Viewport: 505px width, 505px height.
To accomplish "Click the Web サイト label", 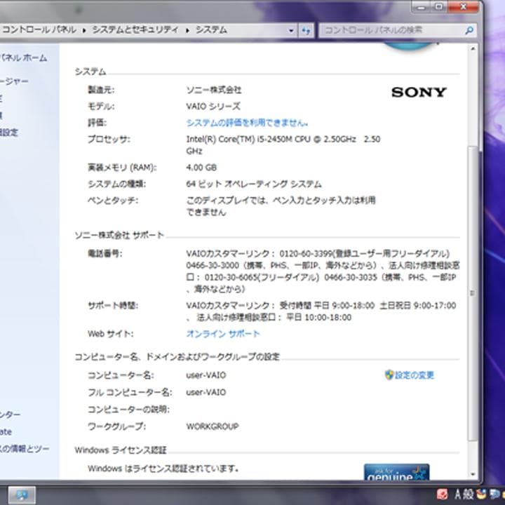I will (x=111, y=334).
